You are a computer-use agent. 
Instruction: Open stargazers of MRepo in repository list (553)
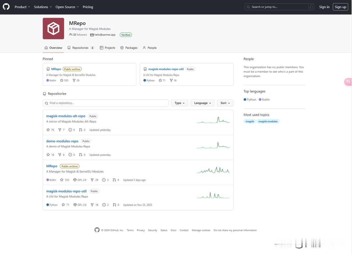(x=65, y=180)
